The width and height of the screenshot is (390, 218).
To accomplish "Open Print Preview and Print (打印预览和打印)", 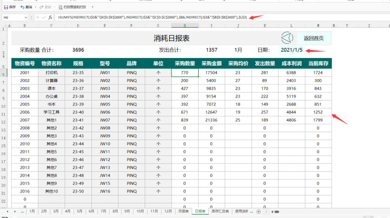I will (x=72, y=7).
